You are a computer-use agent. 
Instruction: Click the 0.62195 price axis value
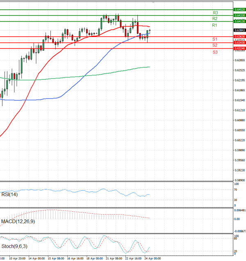pyautogui.click(x=240, y=80)
